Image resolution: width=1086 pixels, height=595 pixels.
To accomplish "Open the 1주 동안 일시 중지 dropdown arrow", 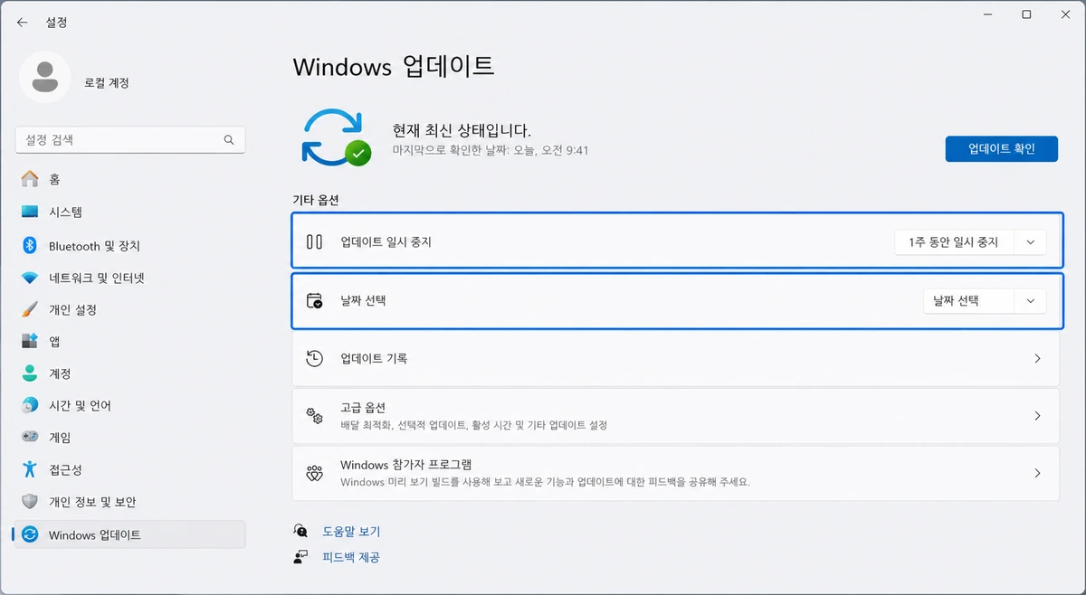I will [x=1030, y=242].
